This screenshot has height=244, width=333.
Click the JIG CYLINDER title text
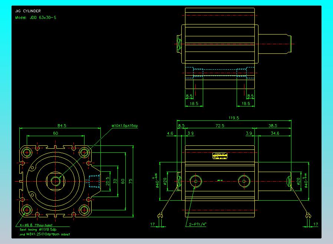28,11
